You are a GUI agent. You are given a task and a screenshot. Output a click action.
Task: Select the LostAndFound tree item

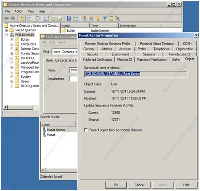point(30,63)
